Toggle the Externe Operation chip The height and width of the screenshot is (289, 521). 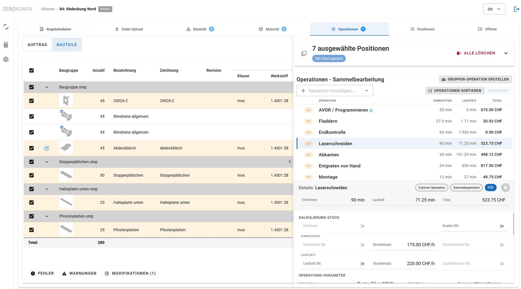click(x=431, y=188)
